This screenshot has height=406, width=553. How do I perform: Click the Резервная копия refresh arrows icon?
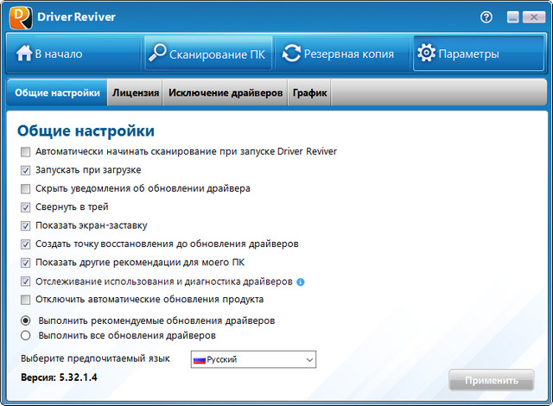tap(291, 54)
